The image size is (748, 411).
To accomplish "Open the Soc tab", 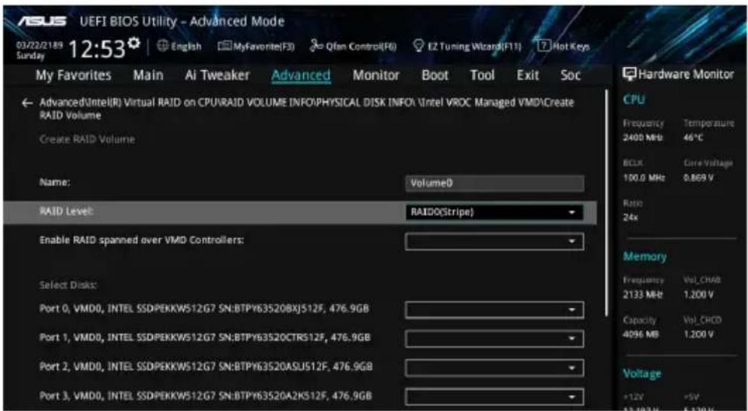I will pyautogui.click(x=570, y=75).
